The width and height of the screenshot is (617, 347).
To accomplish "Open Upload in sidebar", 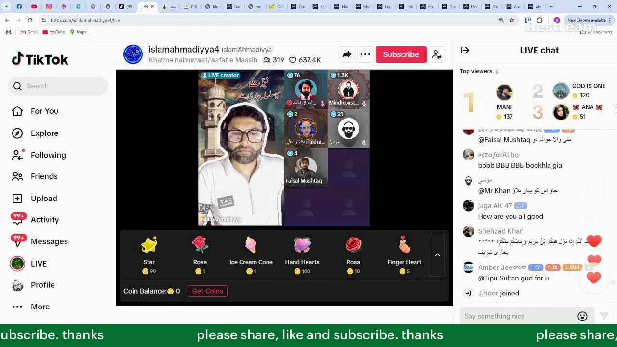I will [44, 198].
